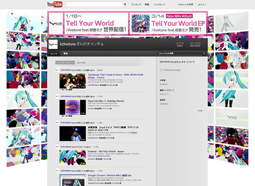Open 'Somebody That I Used to Know' video thumbnail

72,81
